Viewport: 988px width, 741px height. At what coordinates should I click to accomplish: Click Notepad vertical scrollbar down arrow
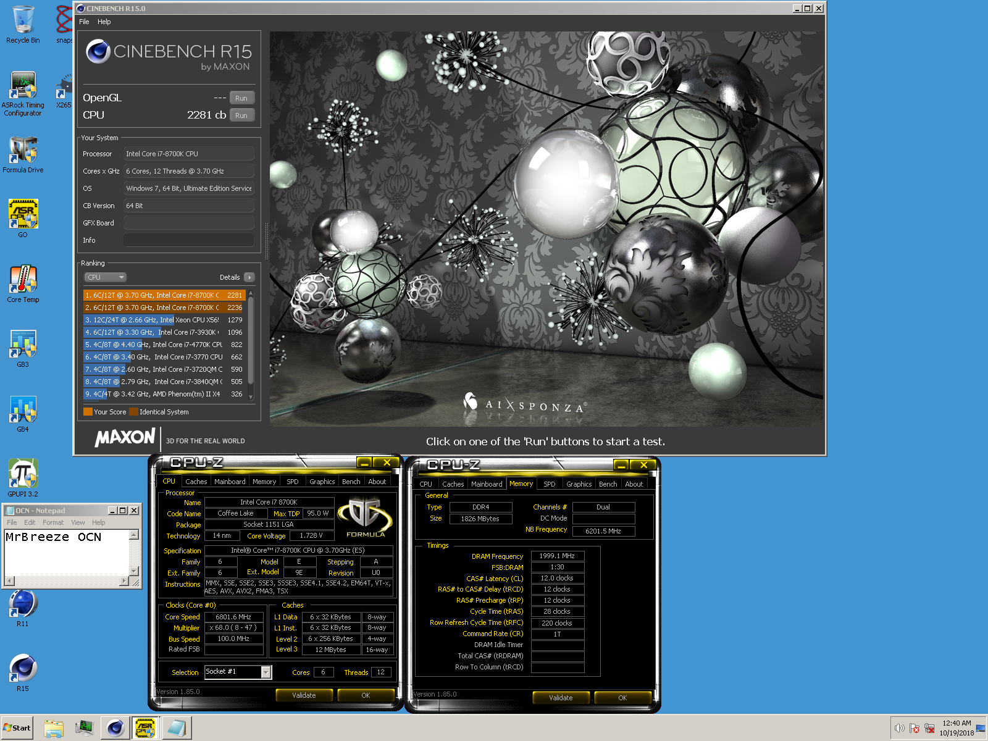click(x=134, y=571)
